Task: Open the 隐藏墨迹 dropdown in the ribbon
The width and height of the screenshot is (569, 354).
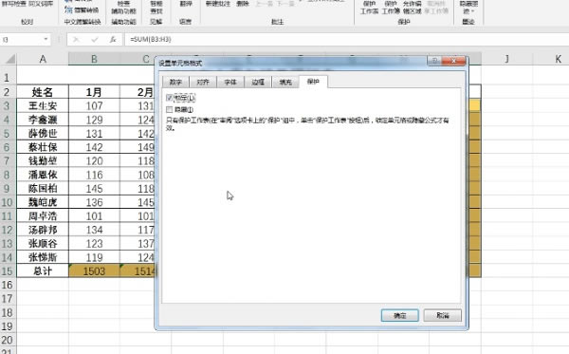Action: pos(468,8)
